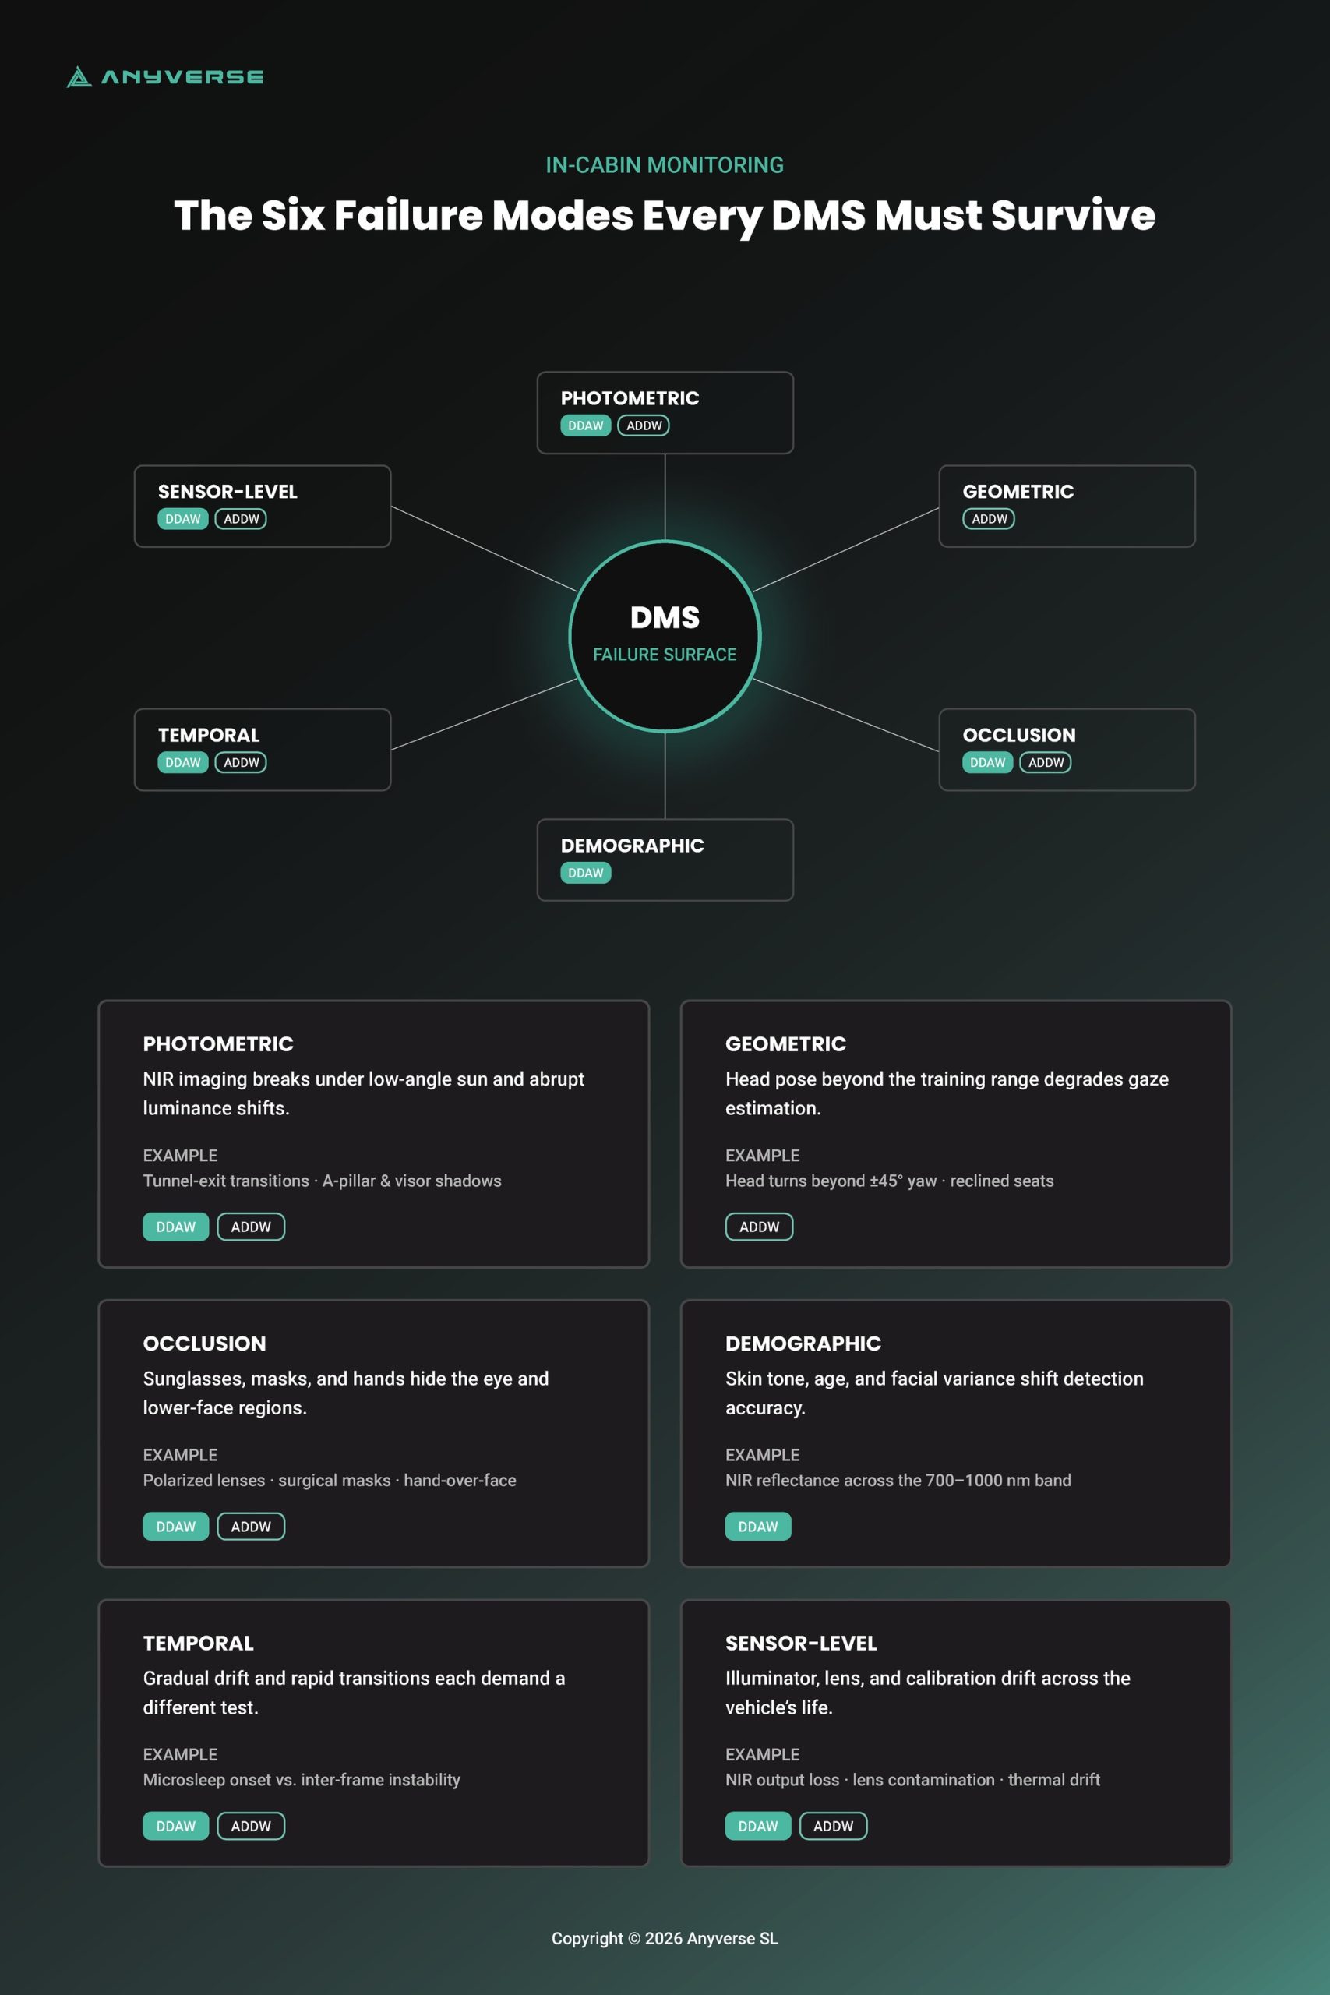Click DDAW tag on Demographic diagram node
Viewport: 1330px width, 1995px height.
click(585, 873)
